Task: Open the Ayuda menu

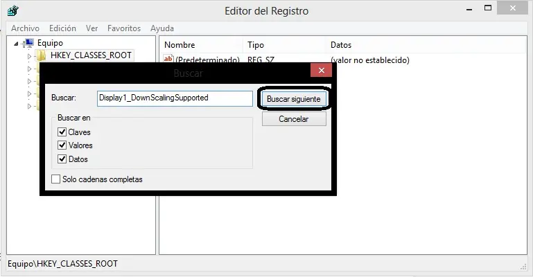Action: [x=162, y=28]
